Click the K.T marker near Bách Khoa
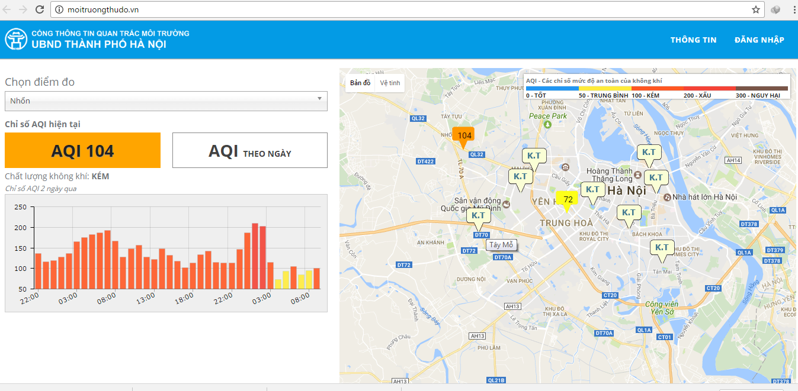This screenshot has width=798, height=391. pos(629,215)
